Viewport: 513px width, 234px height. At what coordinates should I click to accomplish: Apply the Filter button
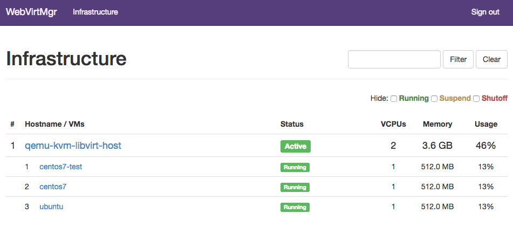point(458,59)
